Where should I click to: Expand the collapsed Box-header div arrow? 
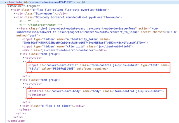point(15,14)
